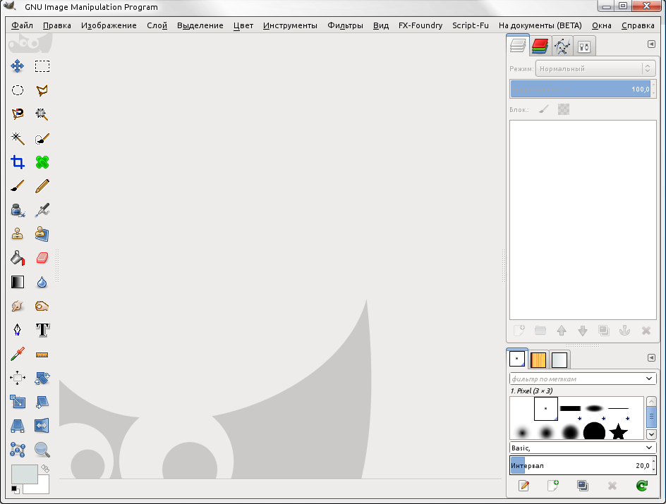
Task: Swap foreground and background colors arrows
Action: pos(45,469)
